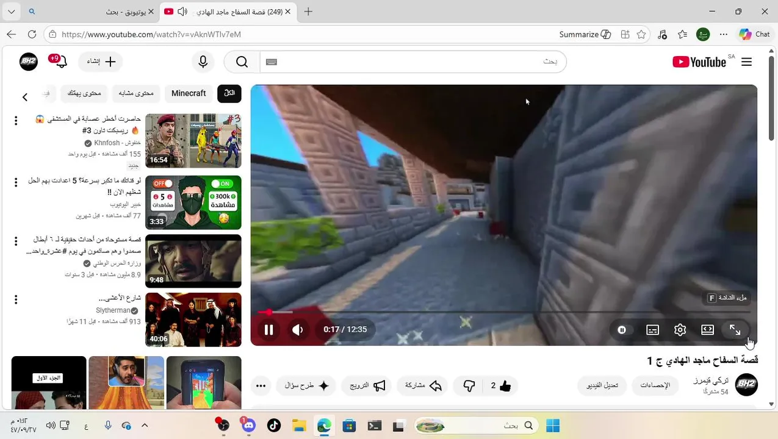Click the Share 'مشاركة' button
The height and width of the screenshot is (439, 778).
[x=422, y=385]
